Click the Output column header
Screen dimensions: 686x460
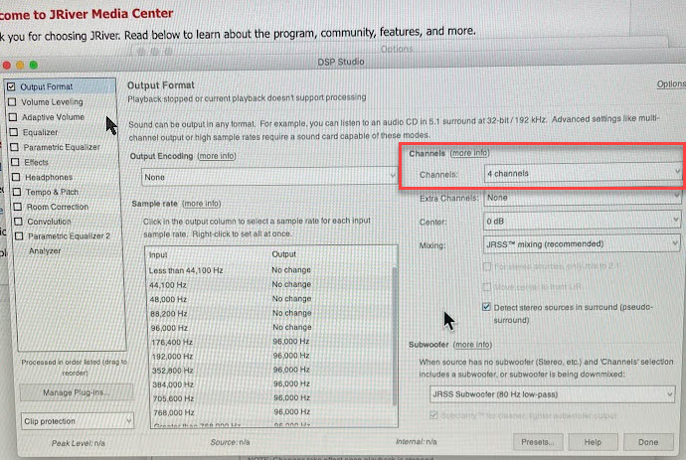pos(284,254)
